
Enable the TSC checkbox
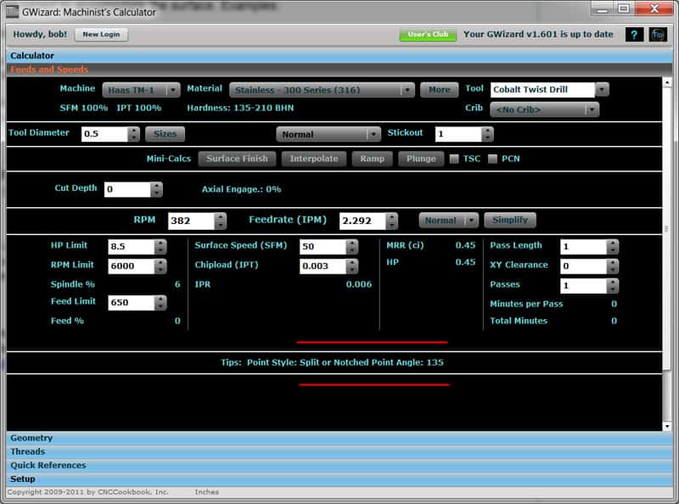point(455,158)
